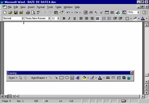Expand the Times New Roman font dropdown
This screenshot has width=149, height=104.
click(49, 18)
